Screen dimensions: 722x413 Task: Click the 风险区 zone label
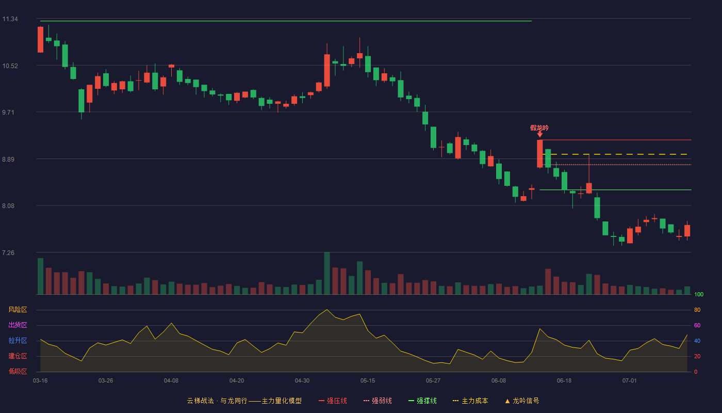(x=18, y=310)
